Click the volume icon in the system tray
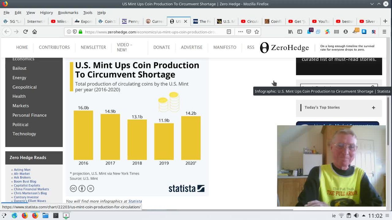Image resolution: width=392 pixels, height=220 pixels. [356, 216]
